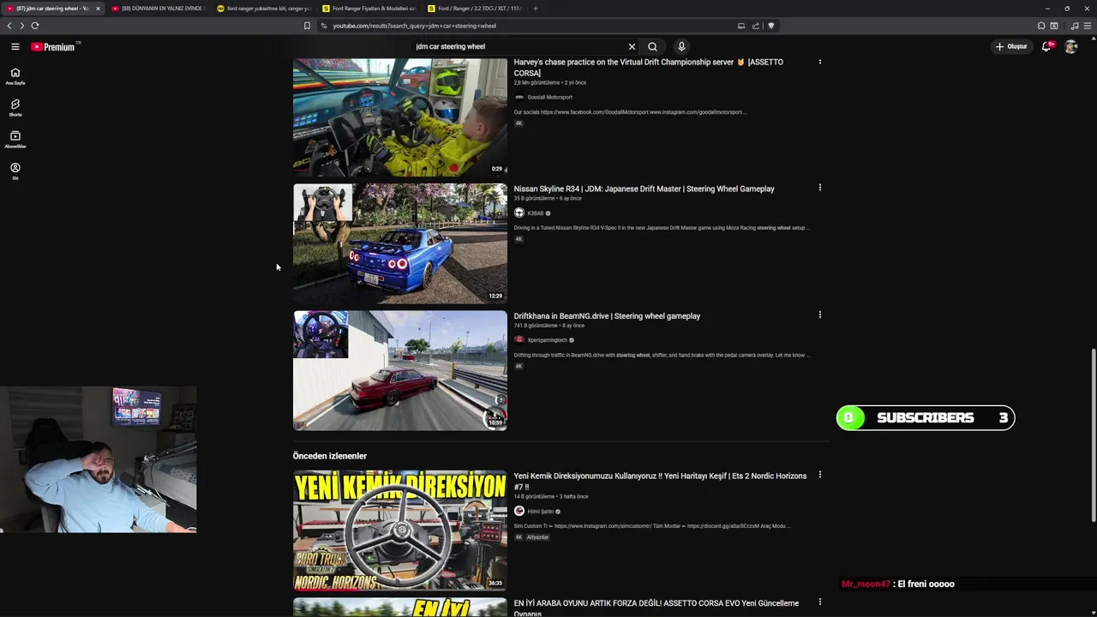The image size is (1097, 617).
Task: Open Shorts in the sidebar
Action: point(15,108)
